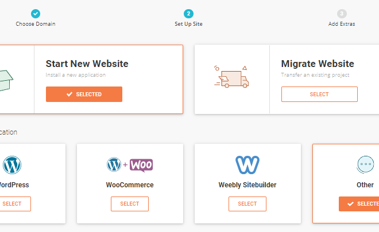Click the WooCommerce logo icon

click(130, 165)
